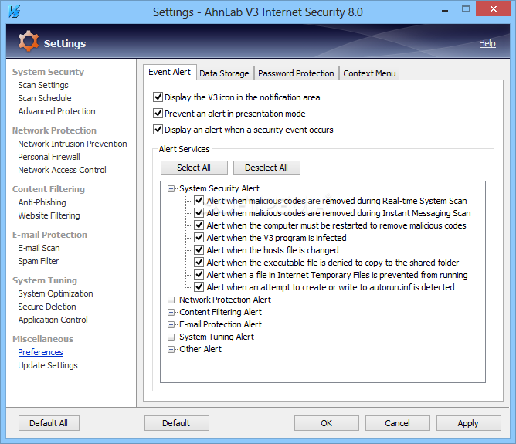The width and height of the screenshot is (516, 444).
Task: Open Anti-Phishing settings
Action: [42, 202]
